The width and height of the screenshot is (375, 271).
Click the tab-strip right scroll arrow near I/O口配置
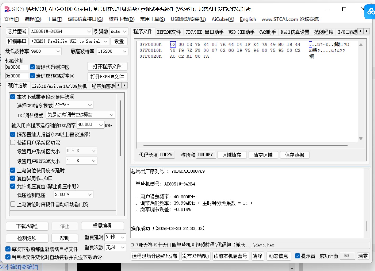coord(367,31)
